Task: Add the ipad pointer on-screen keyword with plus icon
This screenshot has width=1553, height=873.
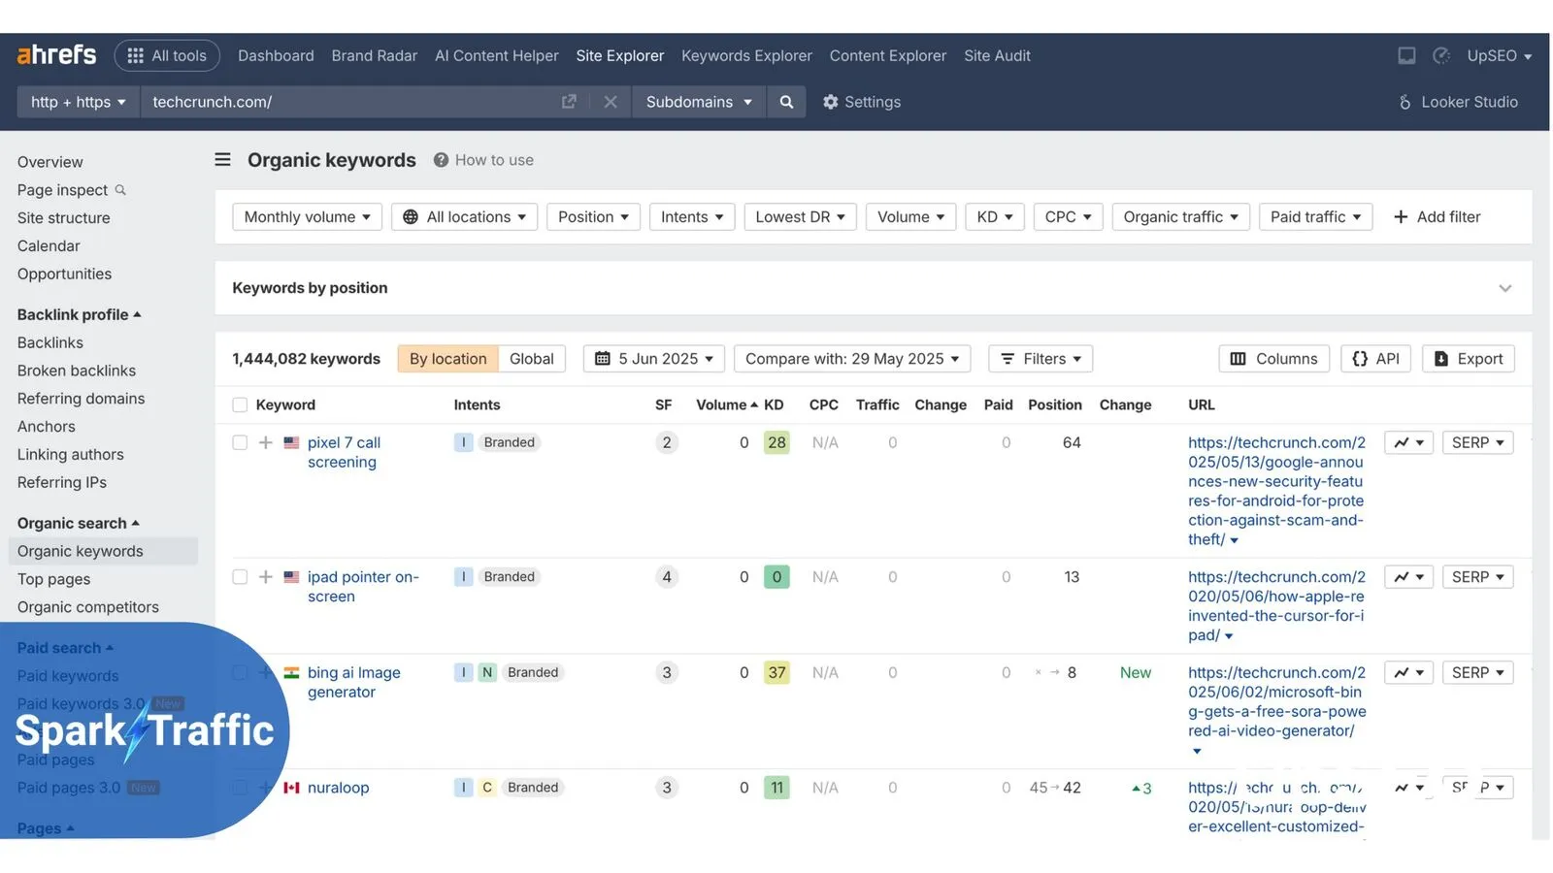Action: coord(265,577)
